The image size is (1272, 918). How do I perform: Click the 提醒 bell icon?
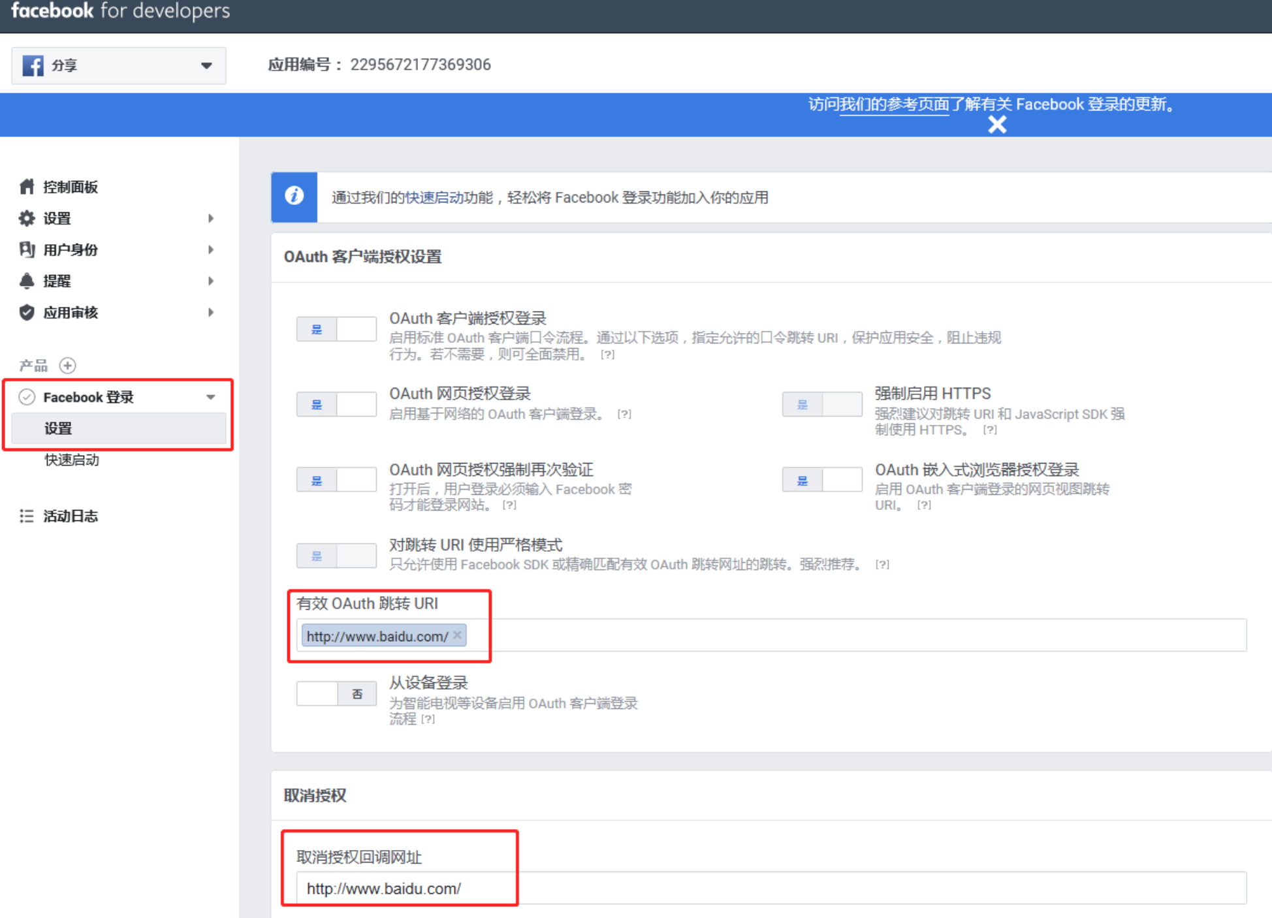pos(27,281)
